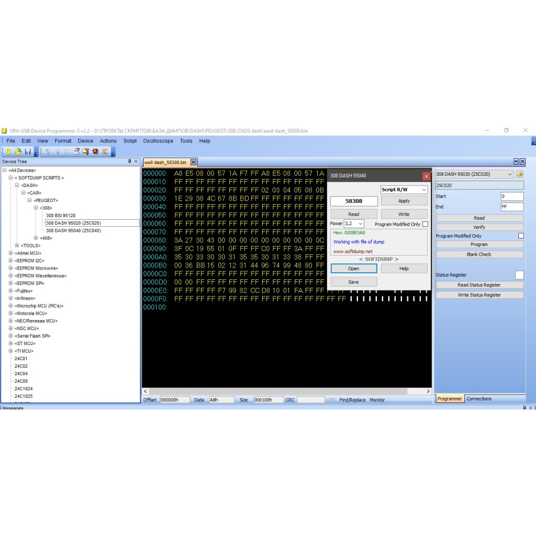Close the мой dash_58308.bin tab

(193, 162)
